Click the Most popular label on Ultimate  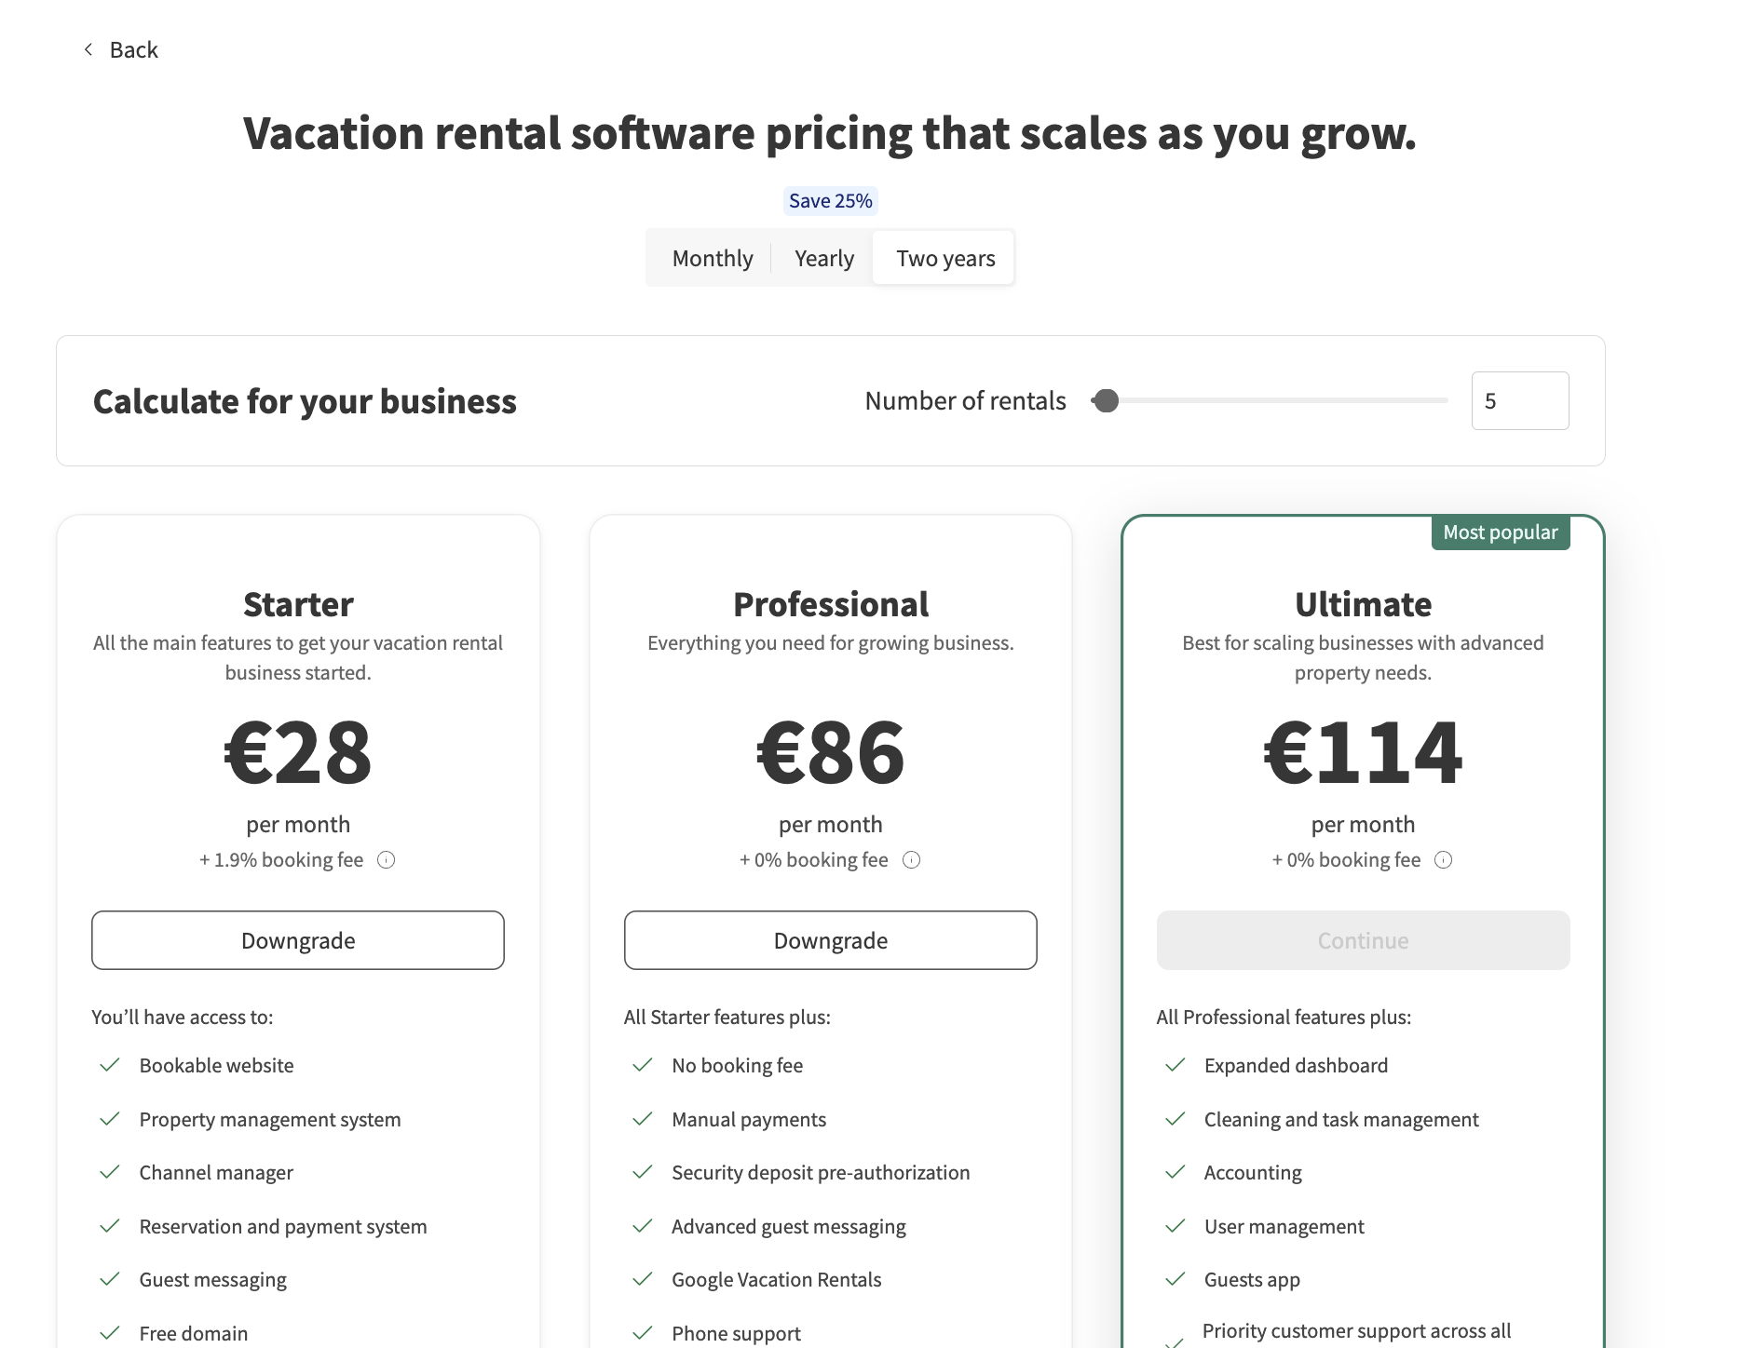pos(1500,532)
